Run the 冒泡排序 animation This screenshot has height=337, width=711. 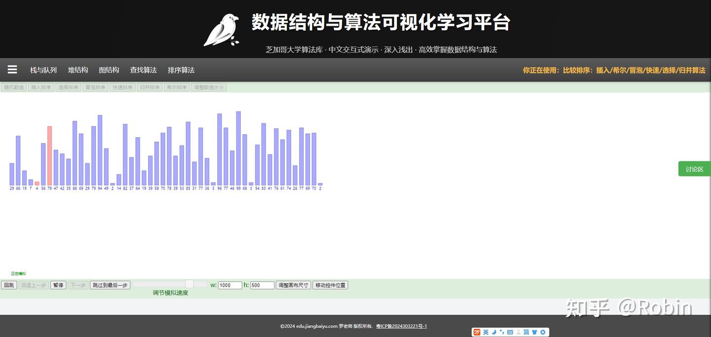point(95,87)
